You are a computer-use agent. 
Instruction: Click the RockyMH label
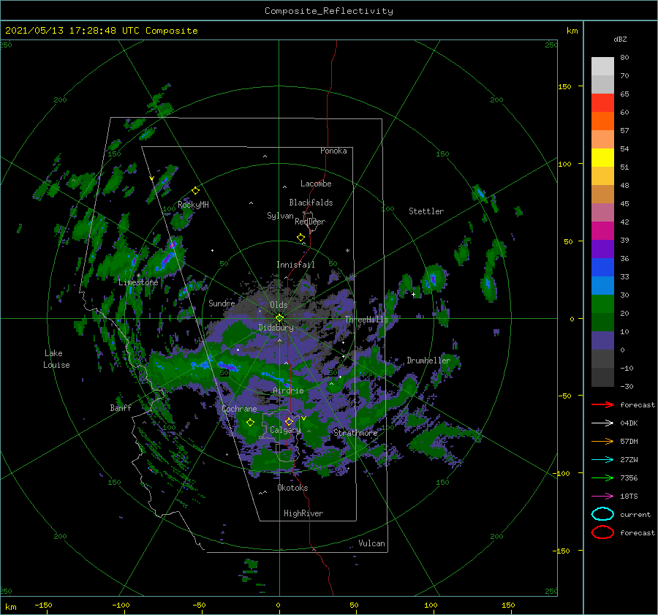click(x=193, y=205)
